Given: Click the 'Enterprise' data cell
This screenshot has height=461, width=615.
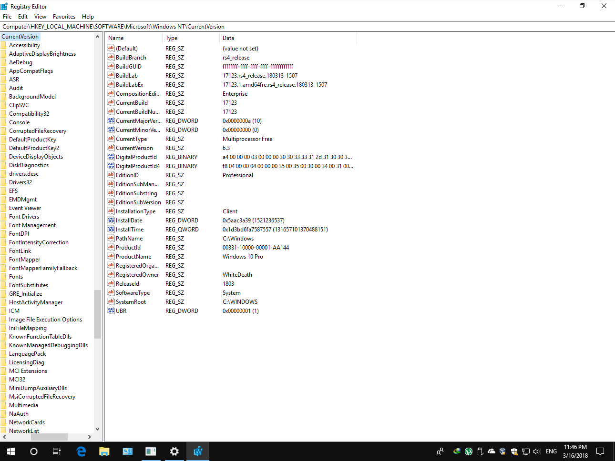Looking at the screenshot, I should [x=235, y=93].
